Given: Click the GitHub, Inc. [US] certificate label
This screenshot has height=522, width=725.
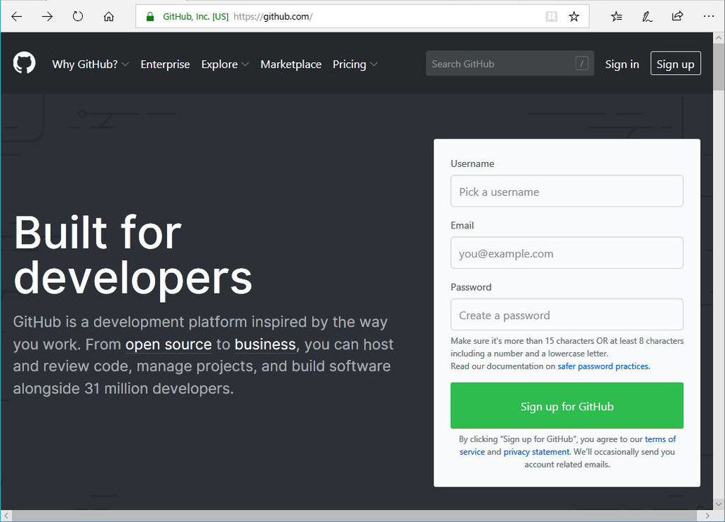Looking at the screenshot, I should (x=195, y=17).
